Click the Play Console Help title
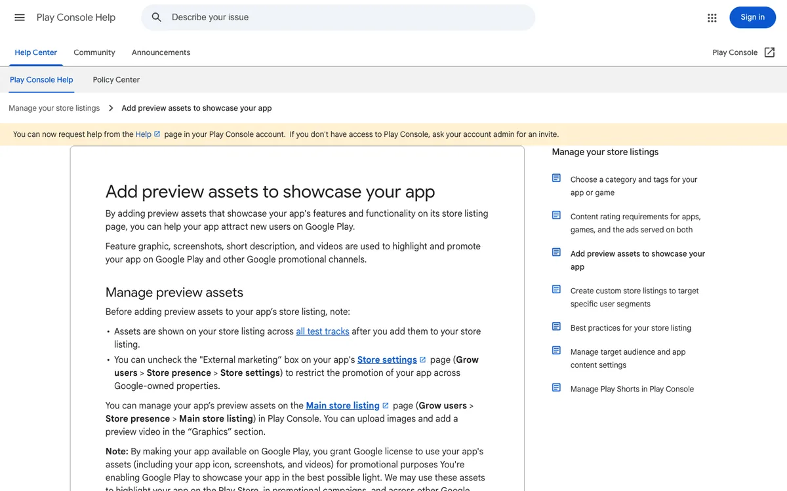 click(76, 18)
